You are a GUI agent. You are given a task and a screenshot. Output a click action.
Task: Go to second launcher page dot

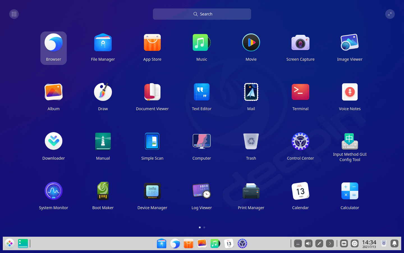point(204,227)
